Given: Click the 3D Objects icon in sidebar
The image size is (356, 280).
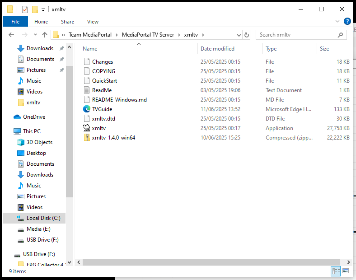Looking at the screenshot, I should point(21,142).
